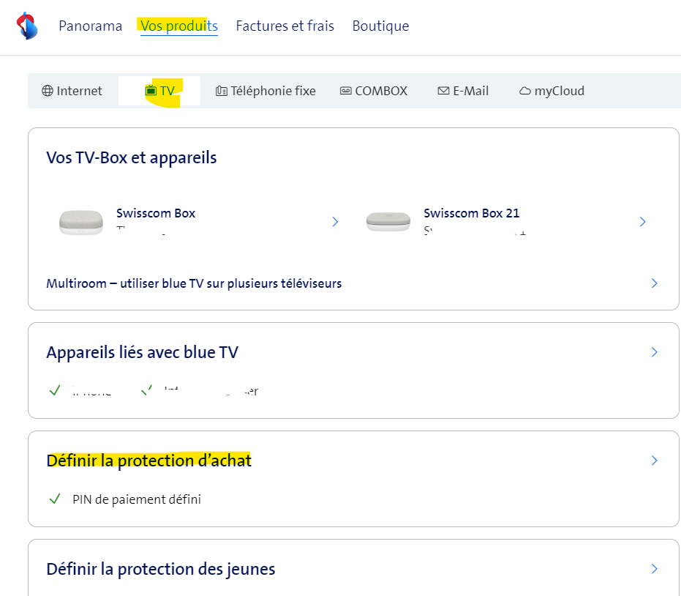Click the myCloud cloud icon
Viewport: 681px width, 596px height.
coord(524,92)
